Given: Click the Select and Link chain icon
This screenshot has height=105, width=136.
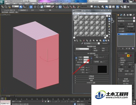Looking at the screenshot, I should click(x=2, y=7).
